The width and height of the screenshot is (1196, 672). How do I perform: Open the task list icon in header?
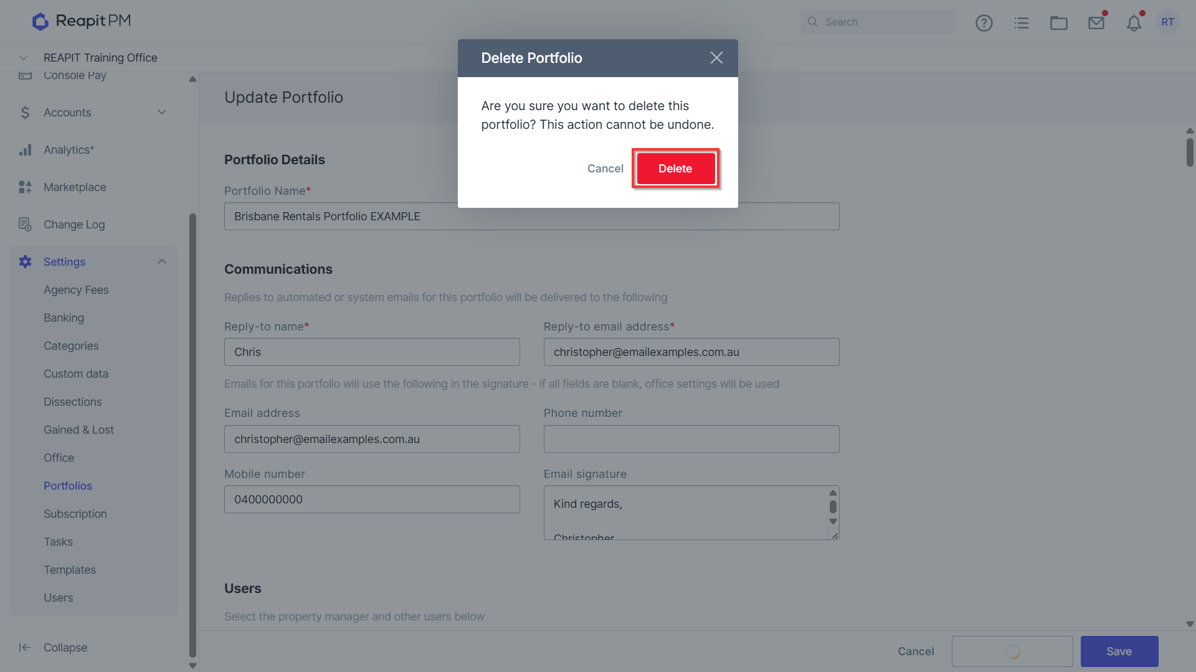click(1021, 23)
